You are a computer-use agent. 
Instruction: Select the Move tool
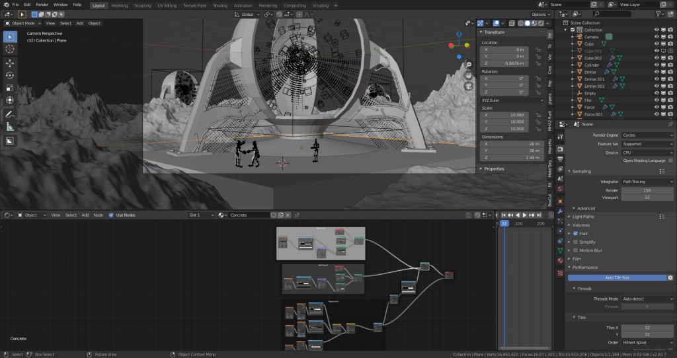[x=10, y=63]
